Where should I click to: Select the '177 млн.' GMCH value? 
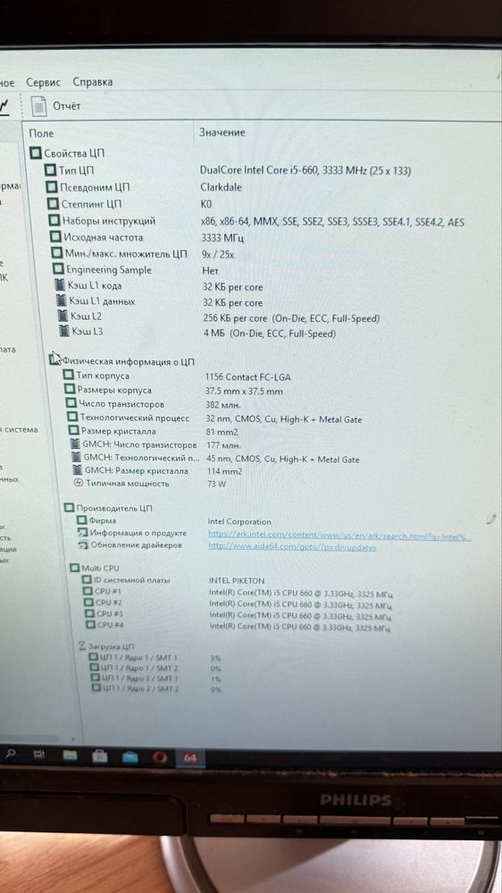coord(223,445)
